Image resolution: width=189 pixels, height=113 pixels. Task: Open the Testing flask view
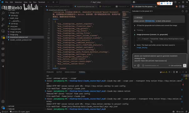point(3,43)
